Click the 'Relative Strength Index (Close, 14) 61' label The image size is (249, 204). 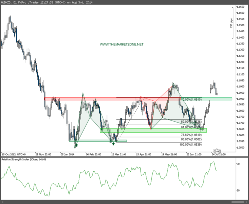pos(24,159)
